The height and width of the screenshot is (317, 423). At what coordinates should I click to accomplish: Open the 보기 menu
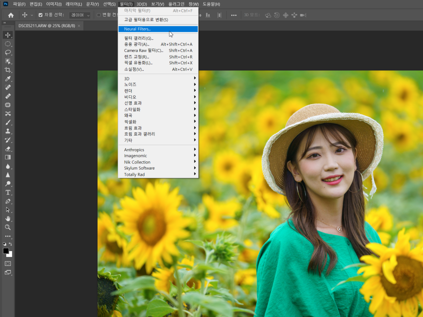(158, 4)
